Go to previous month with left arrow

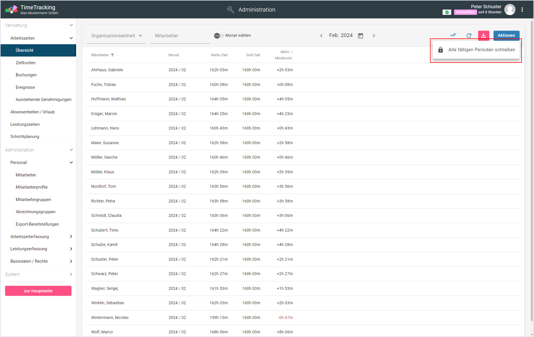pyautogui.click(x=321, y=36)
